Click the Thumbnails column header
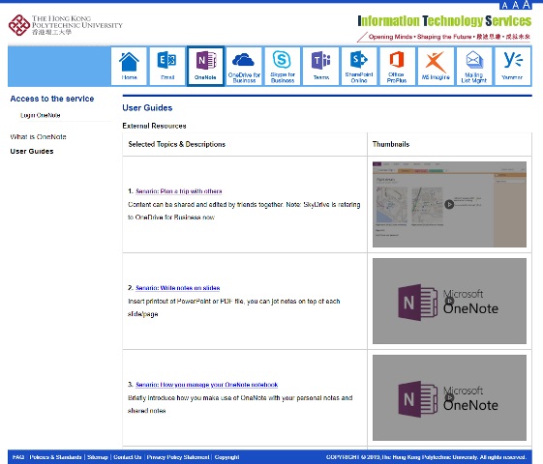This screenshot has width=543, height=464. click(391, 144)
